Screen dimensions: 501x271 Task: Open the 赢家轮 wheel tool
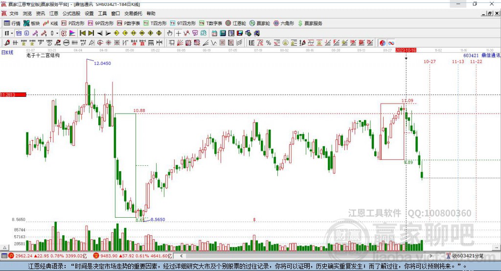[260, 23]
